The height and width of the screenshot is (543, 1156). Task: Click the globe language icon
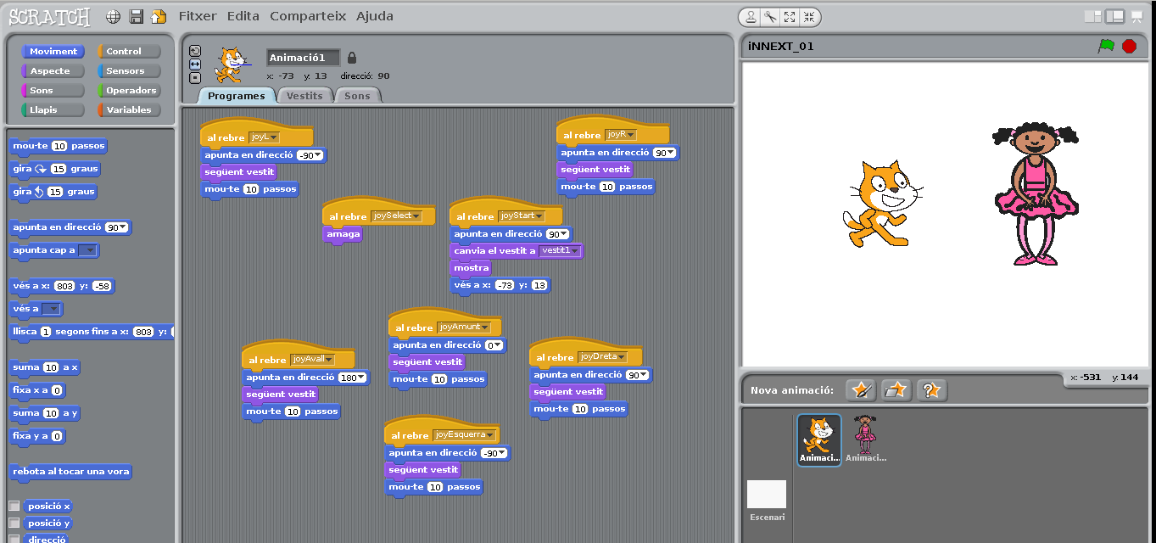pyautogui.click(x=113, y=17)
